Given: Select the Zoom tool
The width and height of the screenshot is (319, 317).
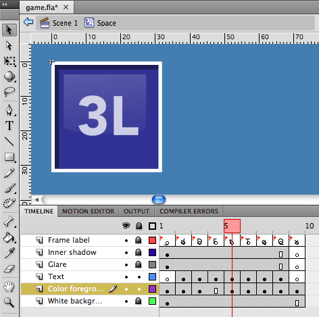Looking at the screenshot, I should click(x=9, y=302).
